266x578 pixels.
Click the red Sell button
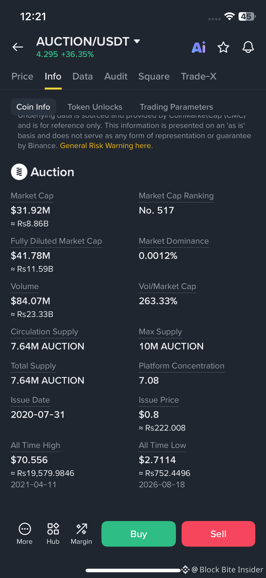point(218,534)
